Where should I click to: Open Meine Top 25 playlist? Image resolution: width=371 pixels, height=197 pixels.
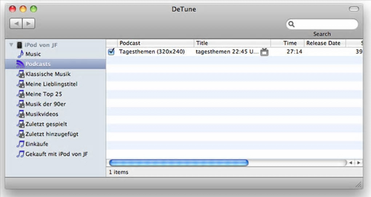click(x=44, y=94)
